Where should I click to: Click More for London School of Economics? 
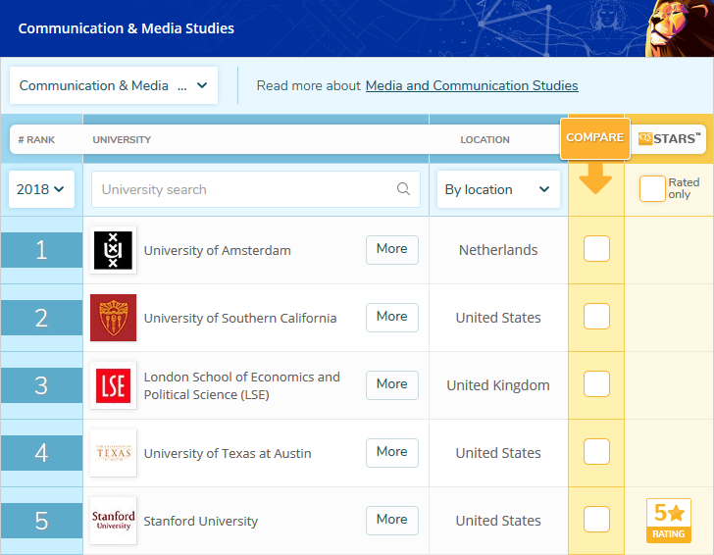click(x=392, y=384)
